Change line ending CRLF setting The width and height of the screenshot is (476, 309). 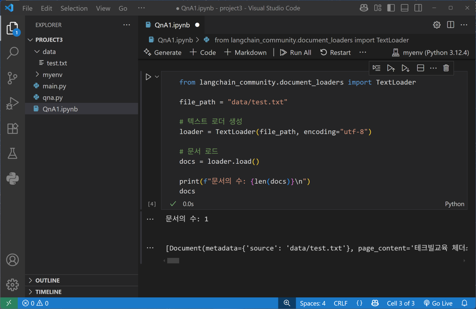[x=340, y=303]
